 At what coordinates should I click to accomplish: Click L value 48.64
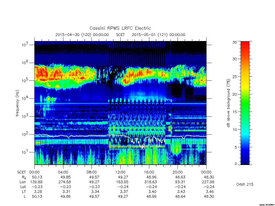tap(180, 197)
